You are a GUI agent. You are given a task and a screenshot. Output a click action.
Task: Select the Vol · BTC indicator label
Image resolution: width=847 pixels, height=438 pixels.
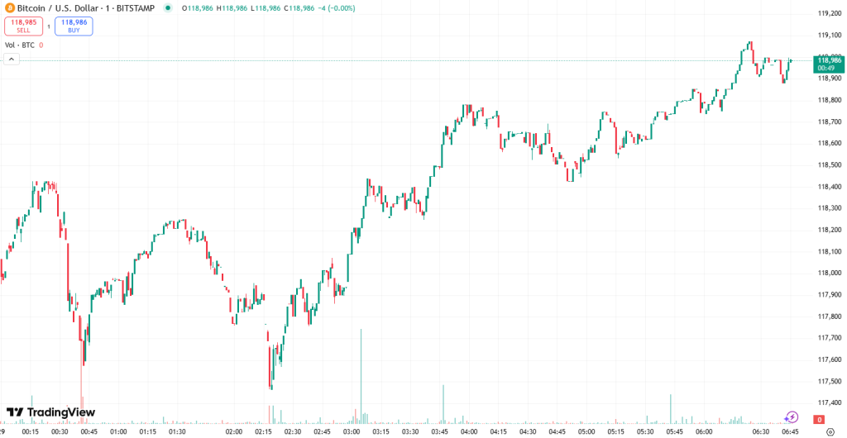[20, 45]
